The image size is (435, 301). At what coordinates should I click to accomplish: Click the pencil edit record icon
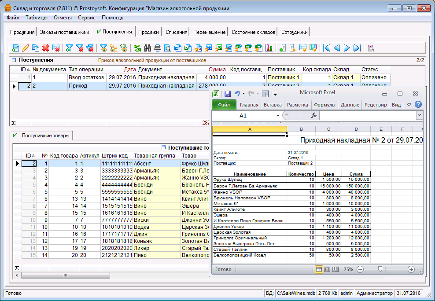pos(26,48)
